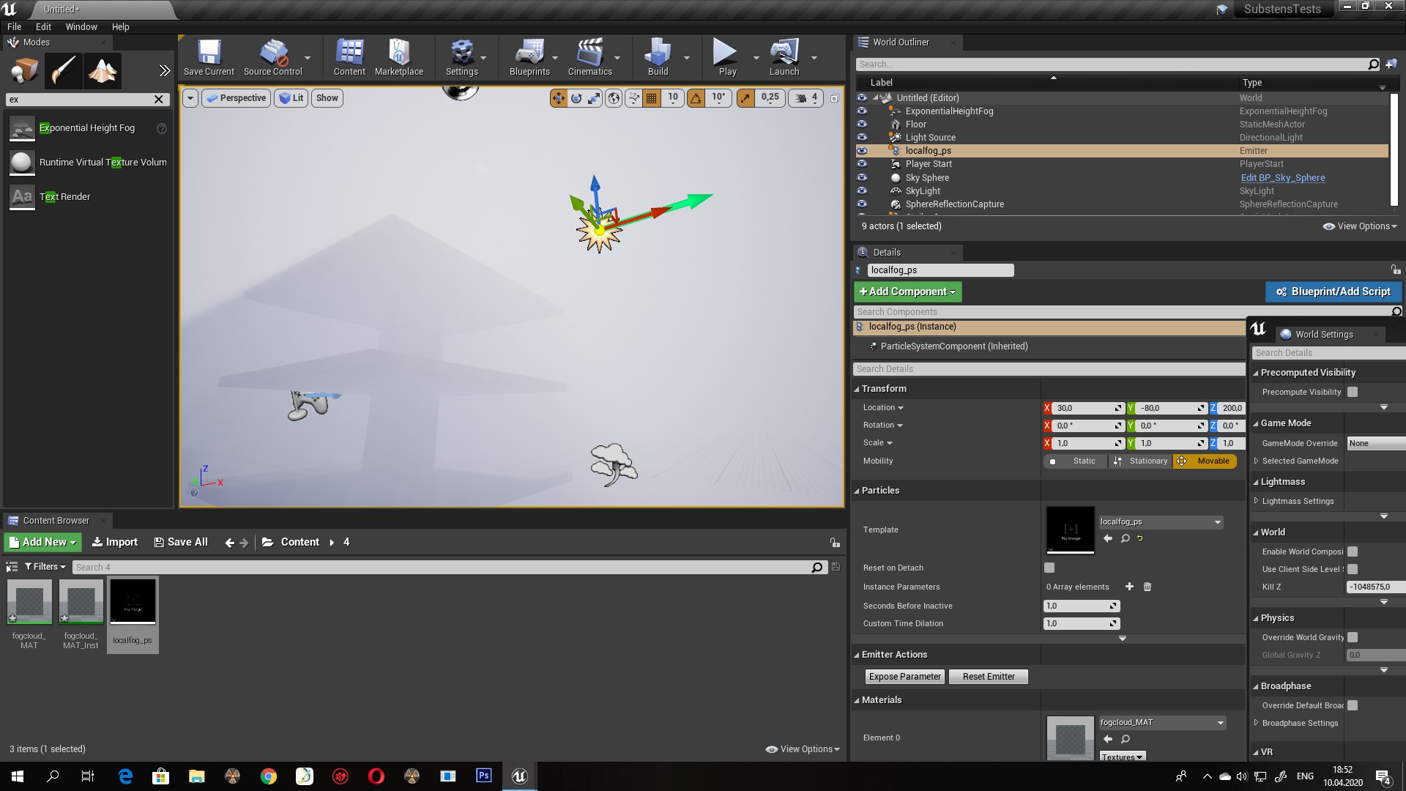
Task: Open camera speed setting in viewport
Action: tap(806, 97)
